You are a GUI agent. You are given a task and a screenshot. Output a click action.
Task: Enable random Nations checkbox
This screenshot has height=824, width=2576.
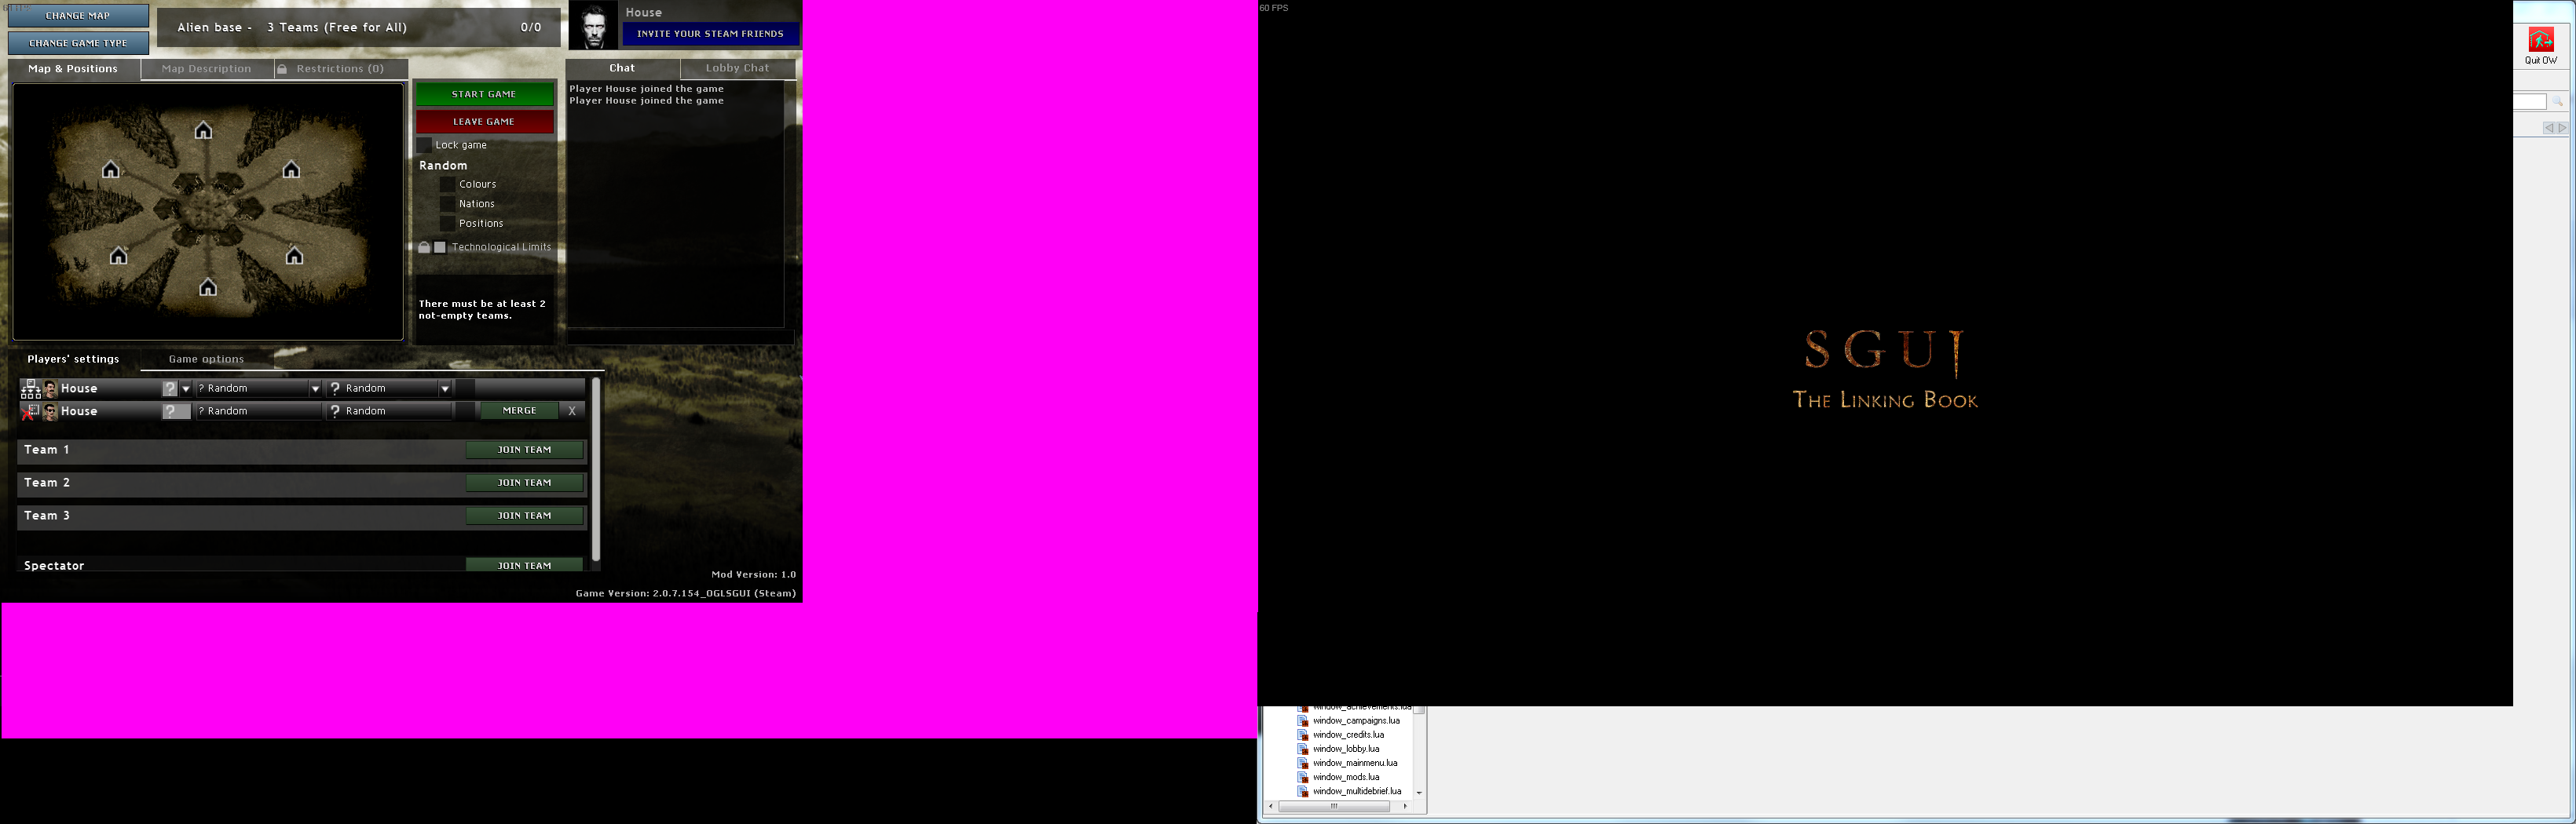(x=448, y=204)
